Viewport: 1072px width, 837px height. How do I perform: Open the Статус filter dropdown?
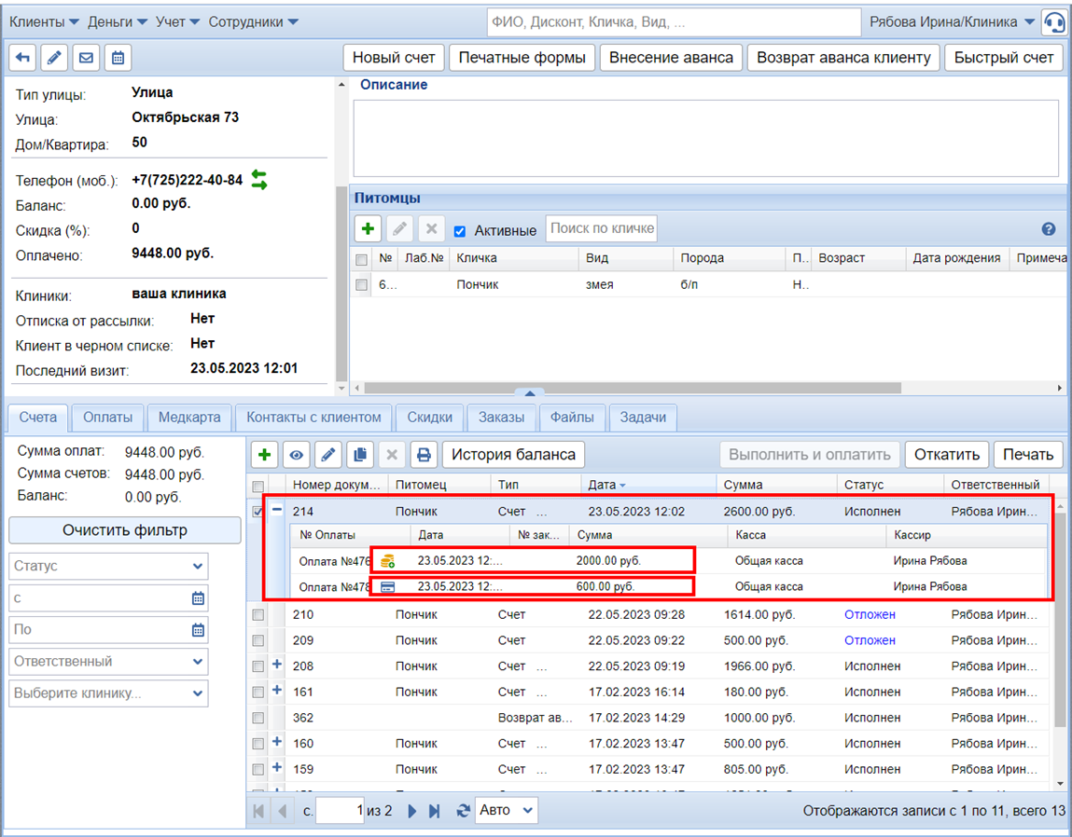coord(108,566)
